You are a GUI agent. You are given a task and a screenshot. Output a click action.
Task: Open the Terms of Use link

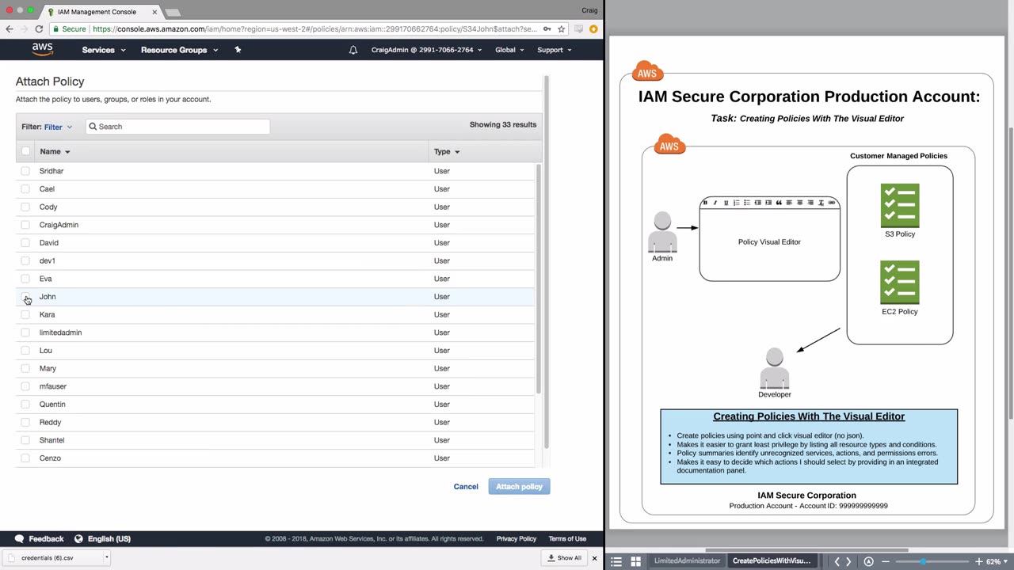click(x=567, y=539)
